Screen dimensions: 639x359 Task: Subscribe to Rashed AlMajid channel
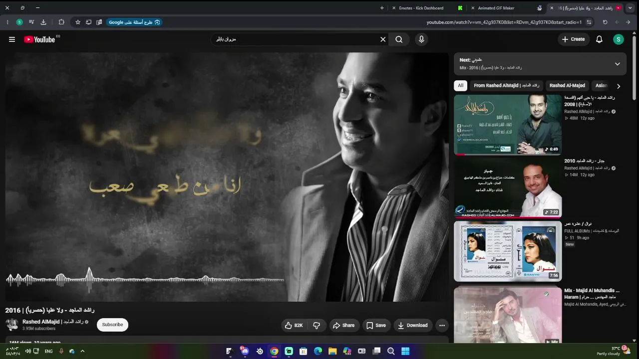(112, 325)
